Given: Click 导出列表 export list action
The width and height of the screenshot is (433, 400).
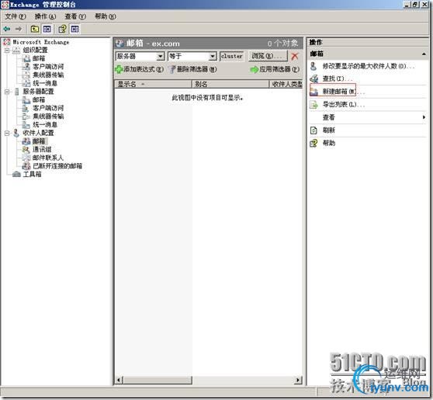Looking at the screenshot, I should pyautogui.click(x=343, y=105).
